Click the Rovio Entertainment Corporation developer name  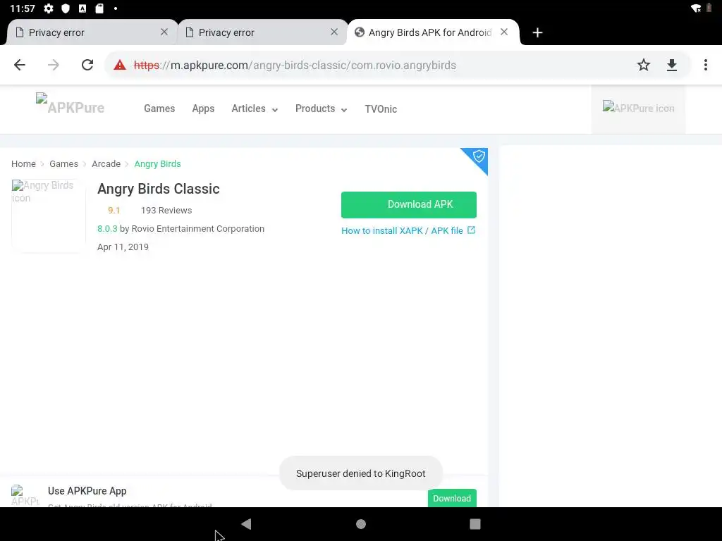(198, 229)
